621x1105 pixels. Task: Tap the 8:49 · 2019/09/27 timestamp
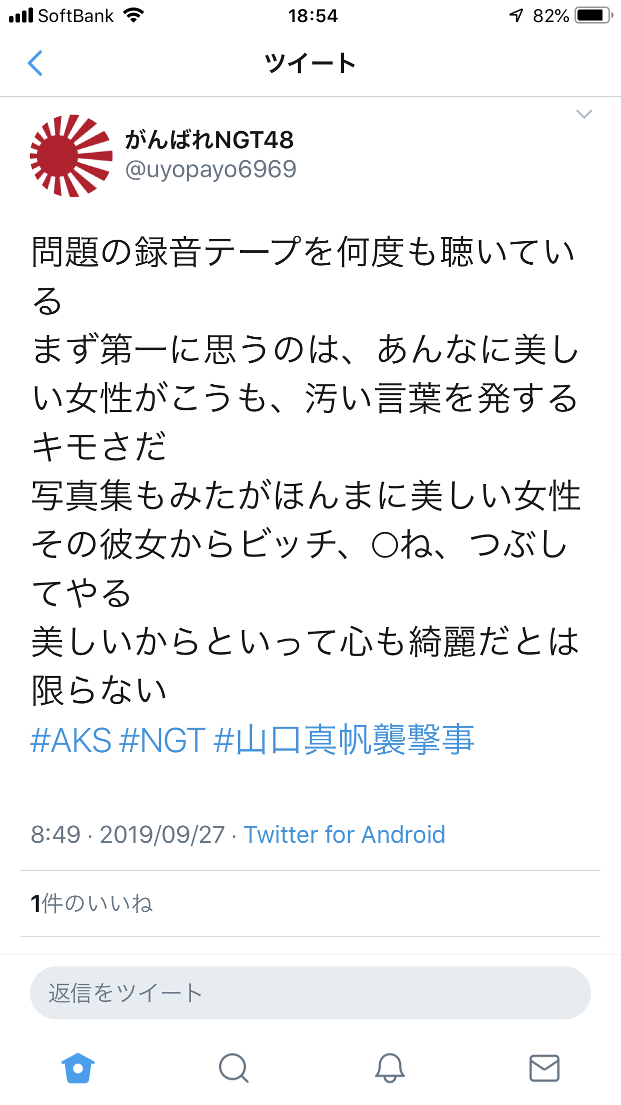(x=128, y=834)
